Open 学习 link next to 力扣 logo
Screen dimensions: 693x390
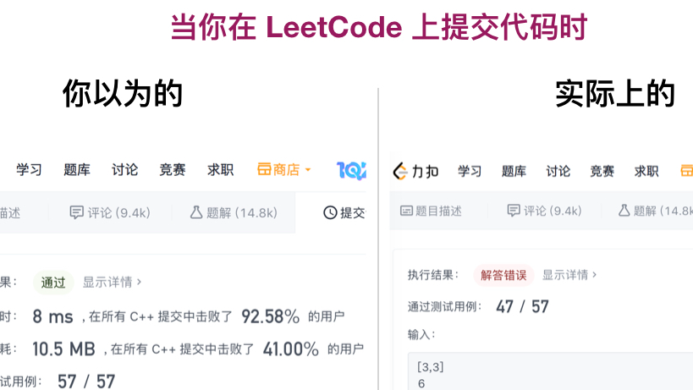[470, 172]
